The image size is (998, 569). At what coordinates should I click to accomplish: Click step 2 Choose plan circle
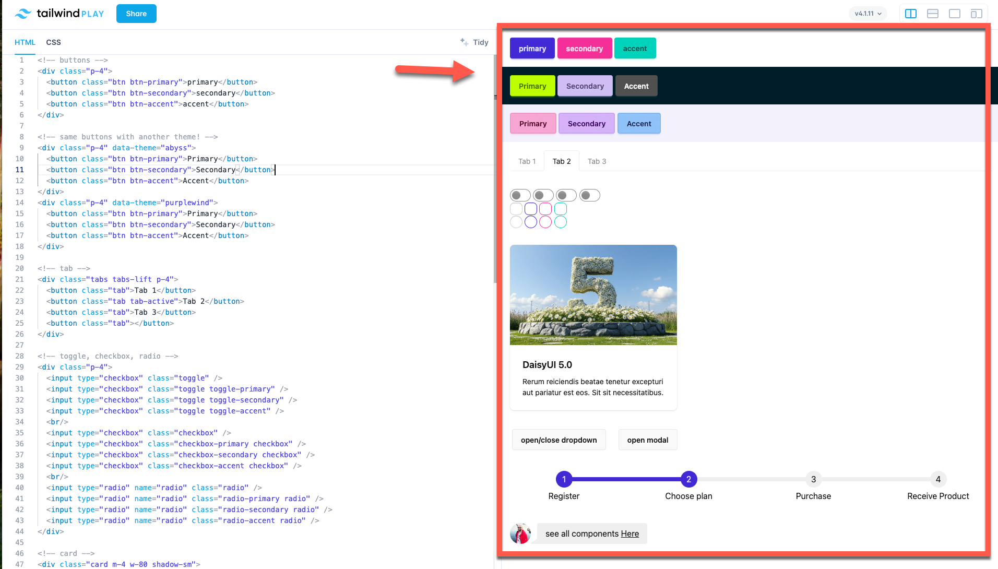click(688, 479)
